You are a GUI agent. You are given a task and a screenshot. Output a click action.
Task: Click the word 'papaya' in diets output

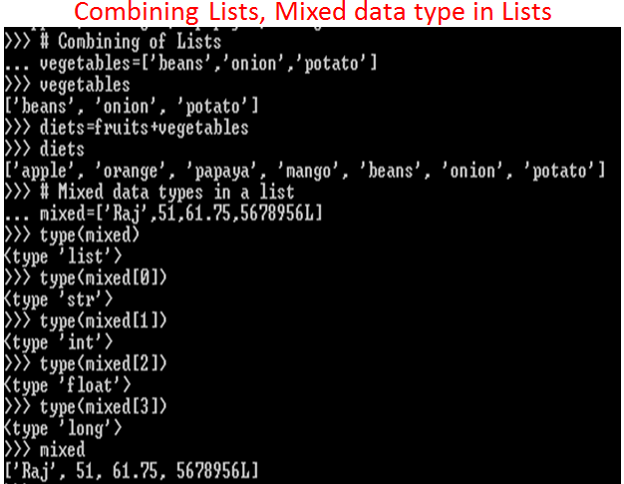222,172
